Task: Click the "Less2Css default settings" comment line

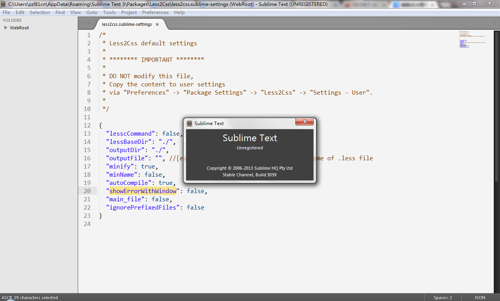Action: pos(150,43)
